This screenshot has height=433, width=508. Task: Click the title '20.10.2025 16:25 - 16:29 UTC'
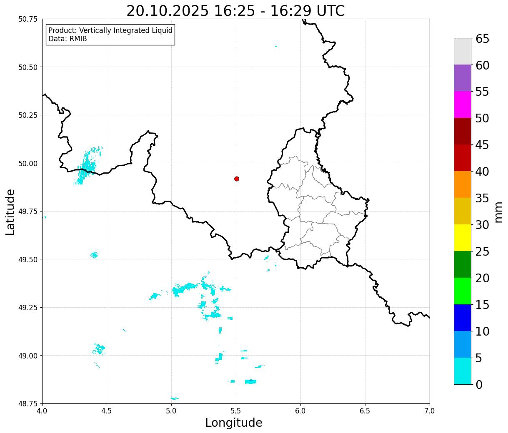point(236,11)
